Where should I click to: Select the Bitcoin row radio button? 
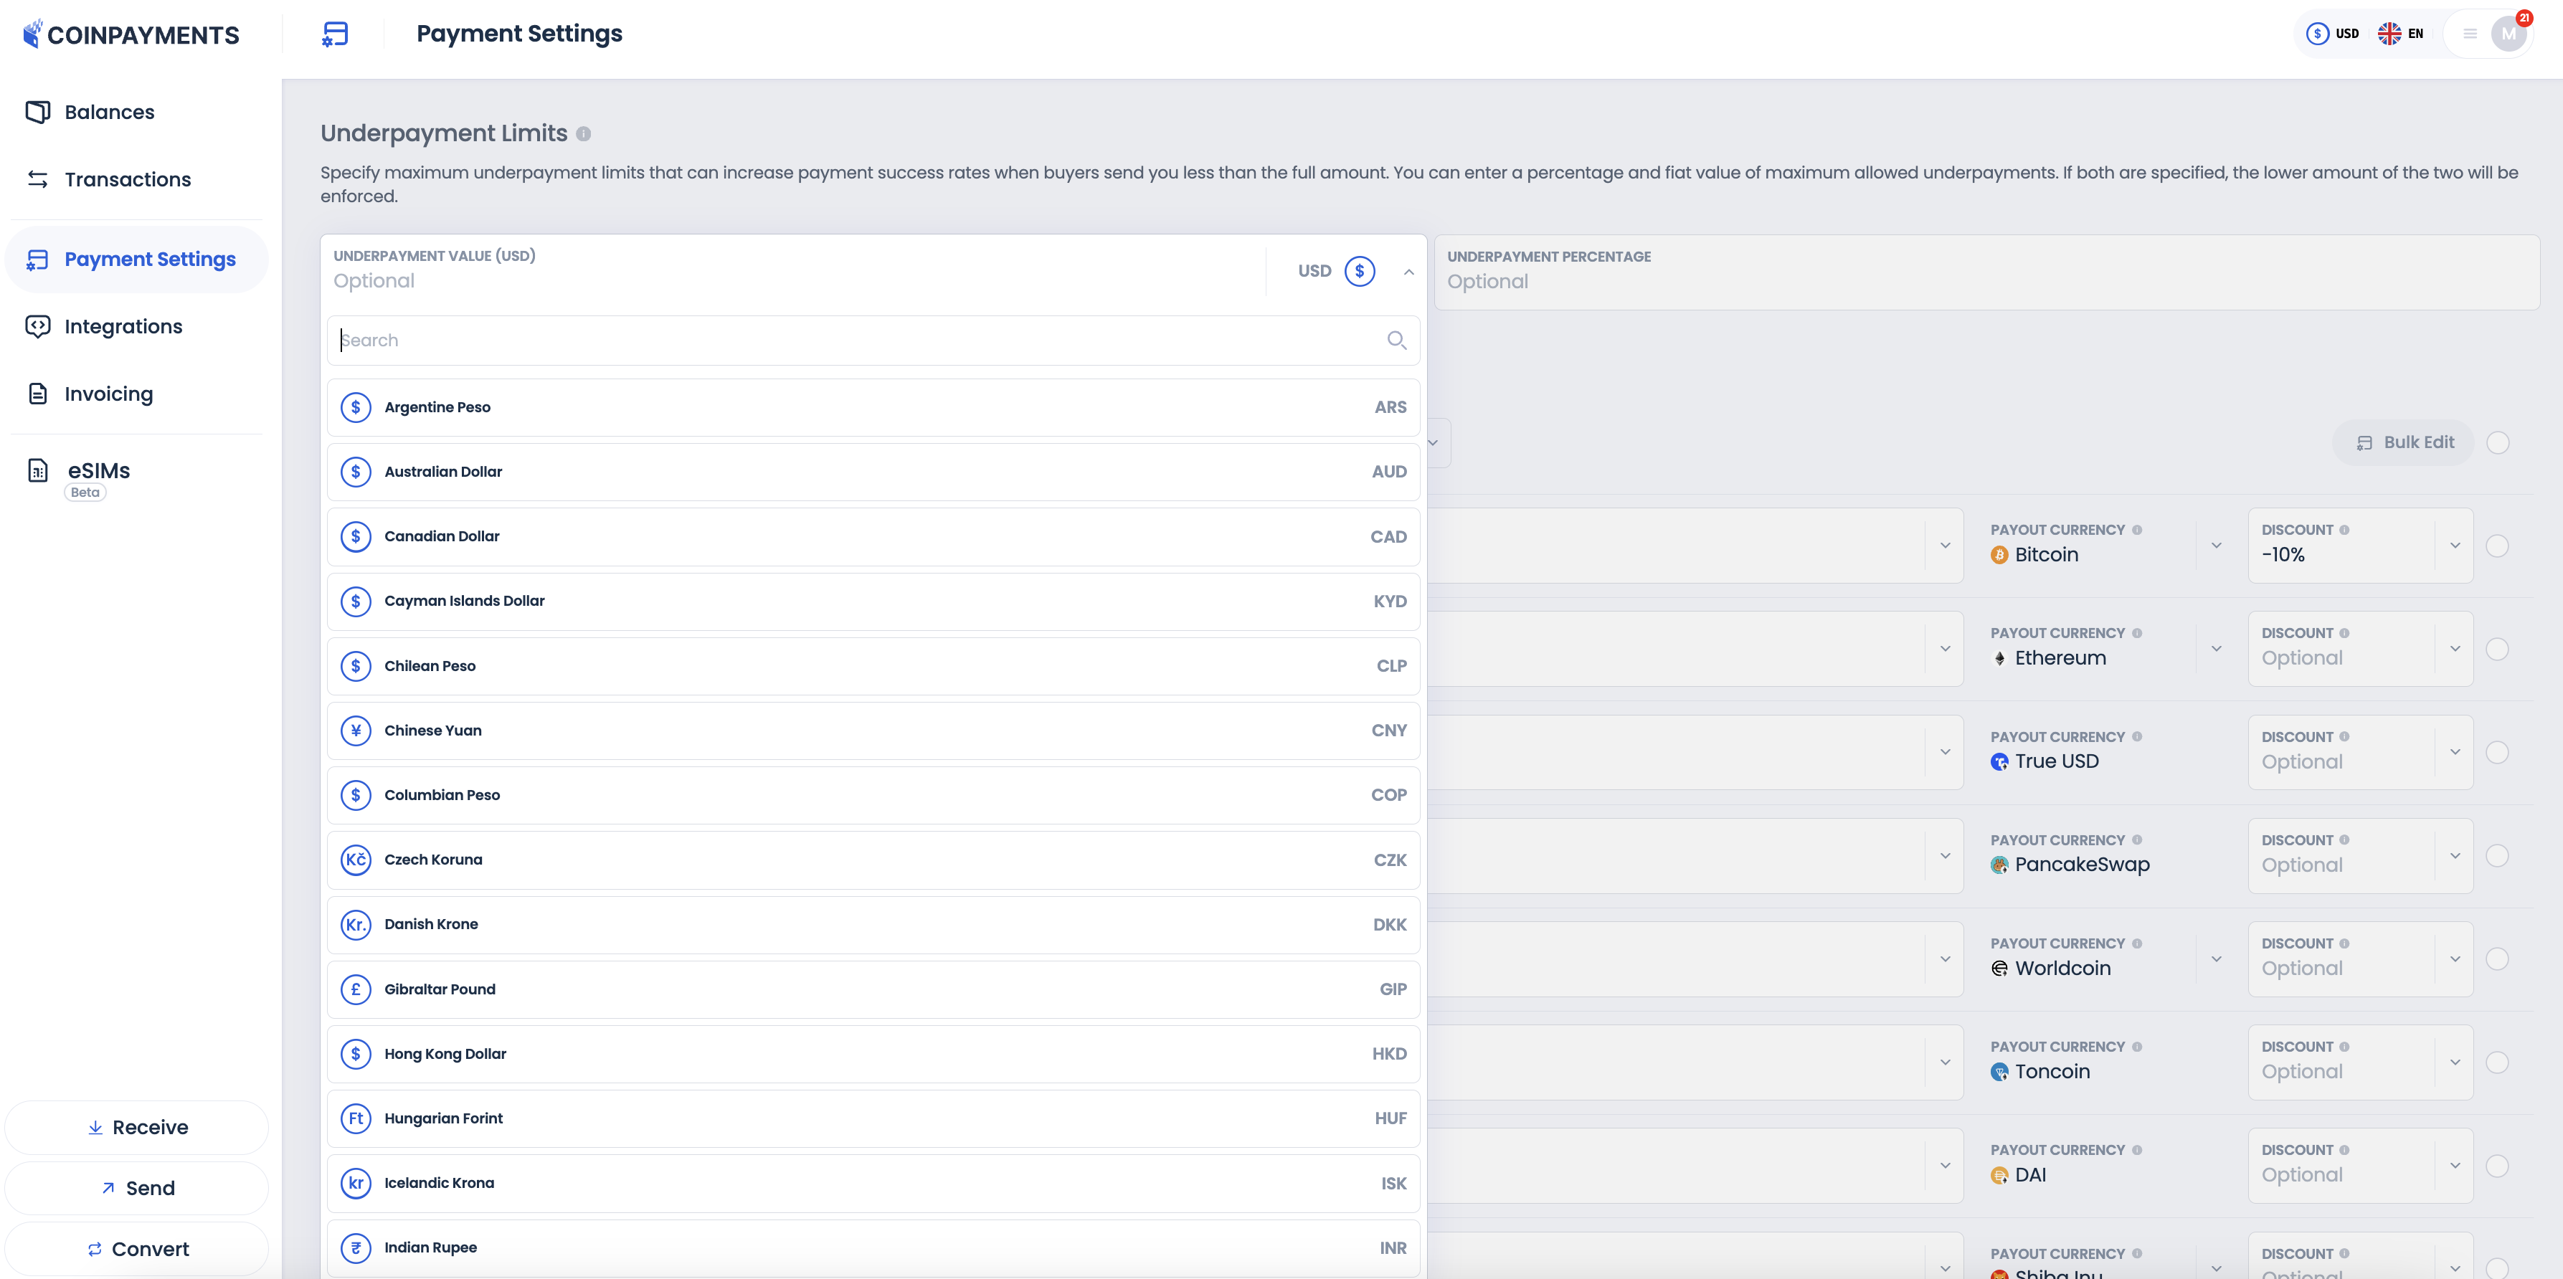click(2496, 546)
